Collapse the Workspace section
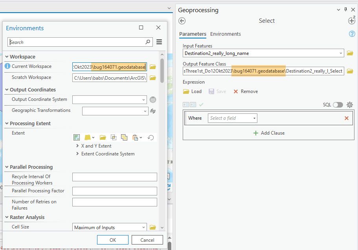358x250 pixels. pos(7,57)
